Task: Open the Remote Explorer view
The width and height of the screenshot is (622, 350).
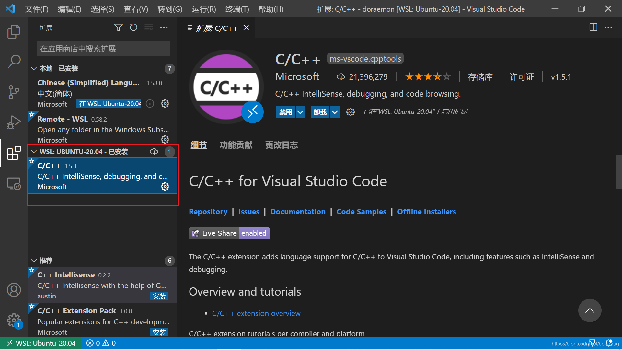Action: coord(14,183)
